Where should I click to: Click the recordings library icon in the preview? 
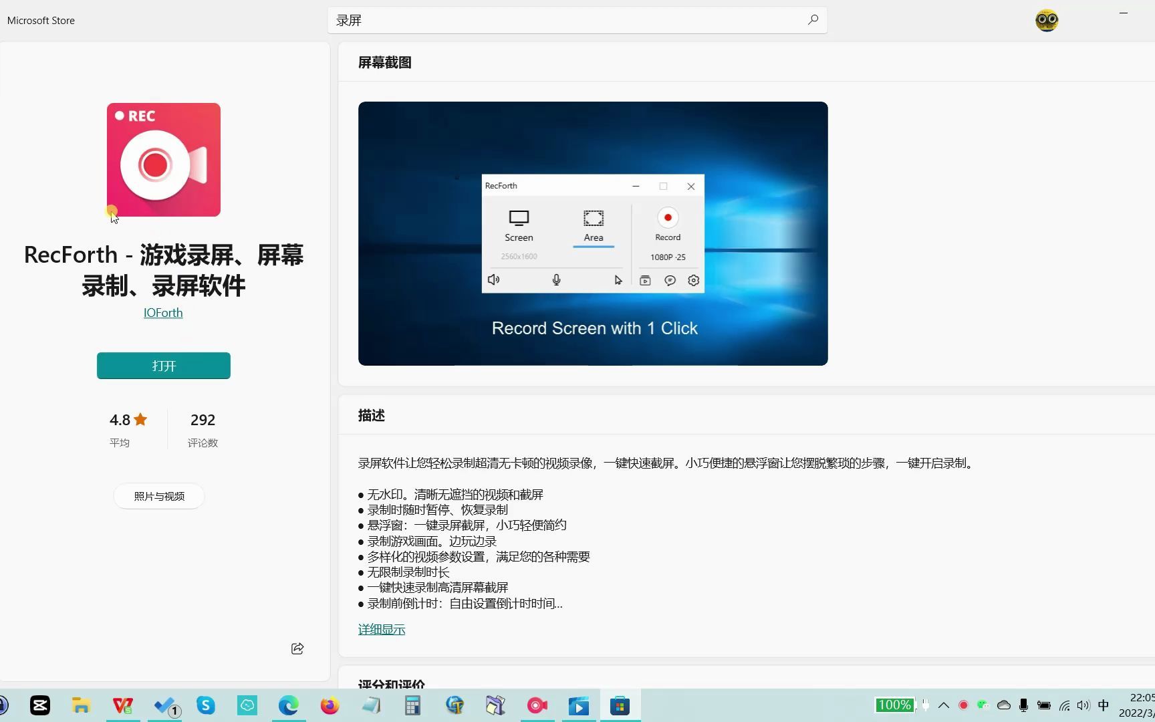click(x=645, y=280)
